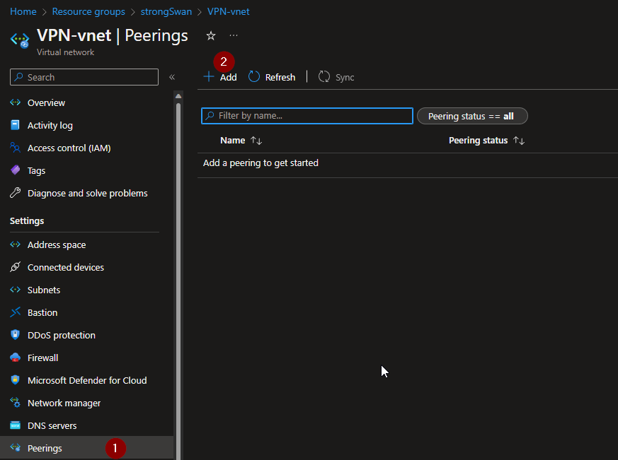Open the Peering status == all filter
The width and height of the screenshot is (618, 460).
tap(472, 116)
